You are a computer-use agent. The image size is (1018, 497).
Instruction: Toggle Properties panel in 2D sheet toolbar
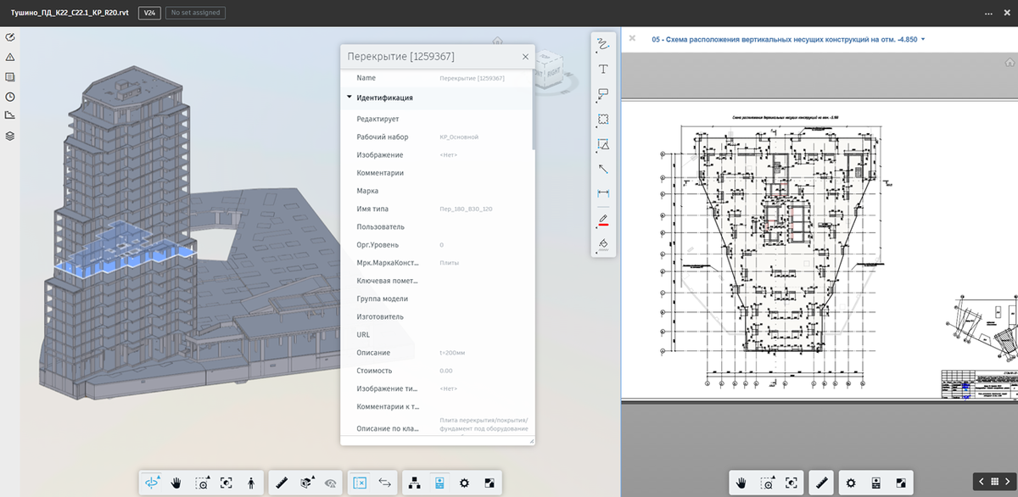(875, 482)
